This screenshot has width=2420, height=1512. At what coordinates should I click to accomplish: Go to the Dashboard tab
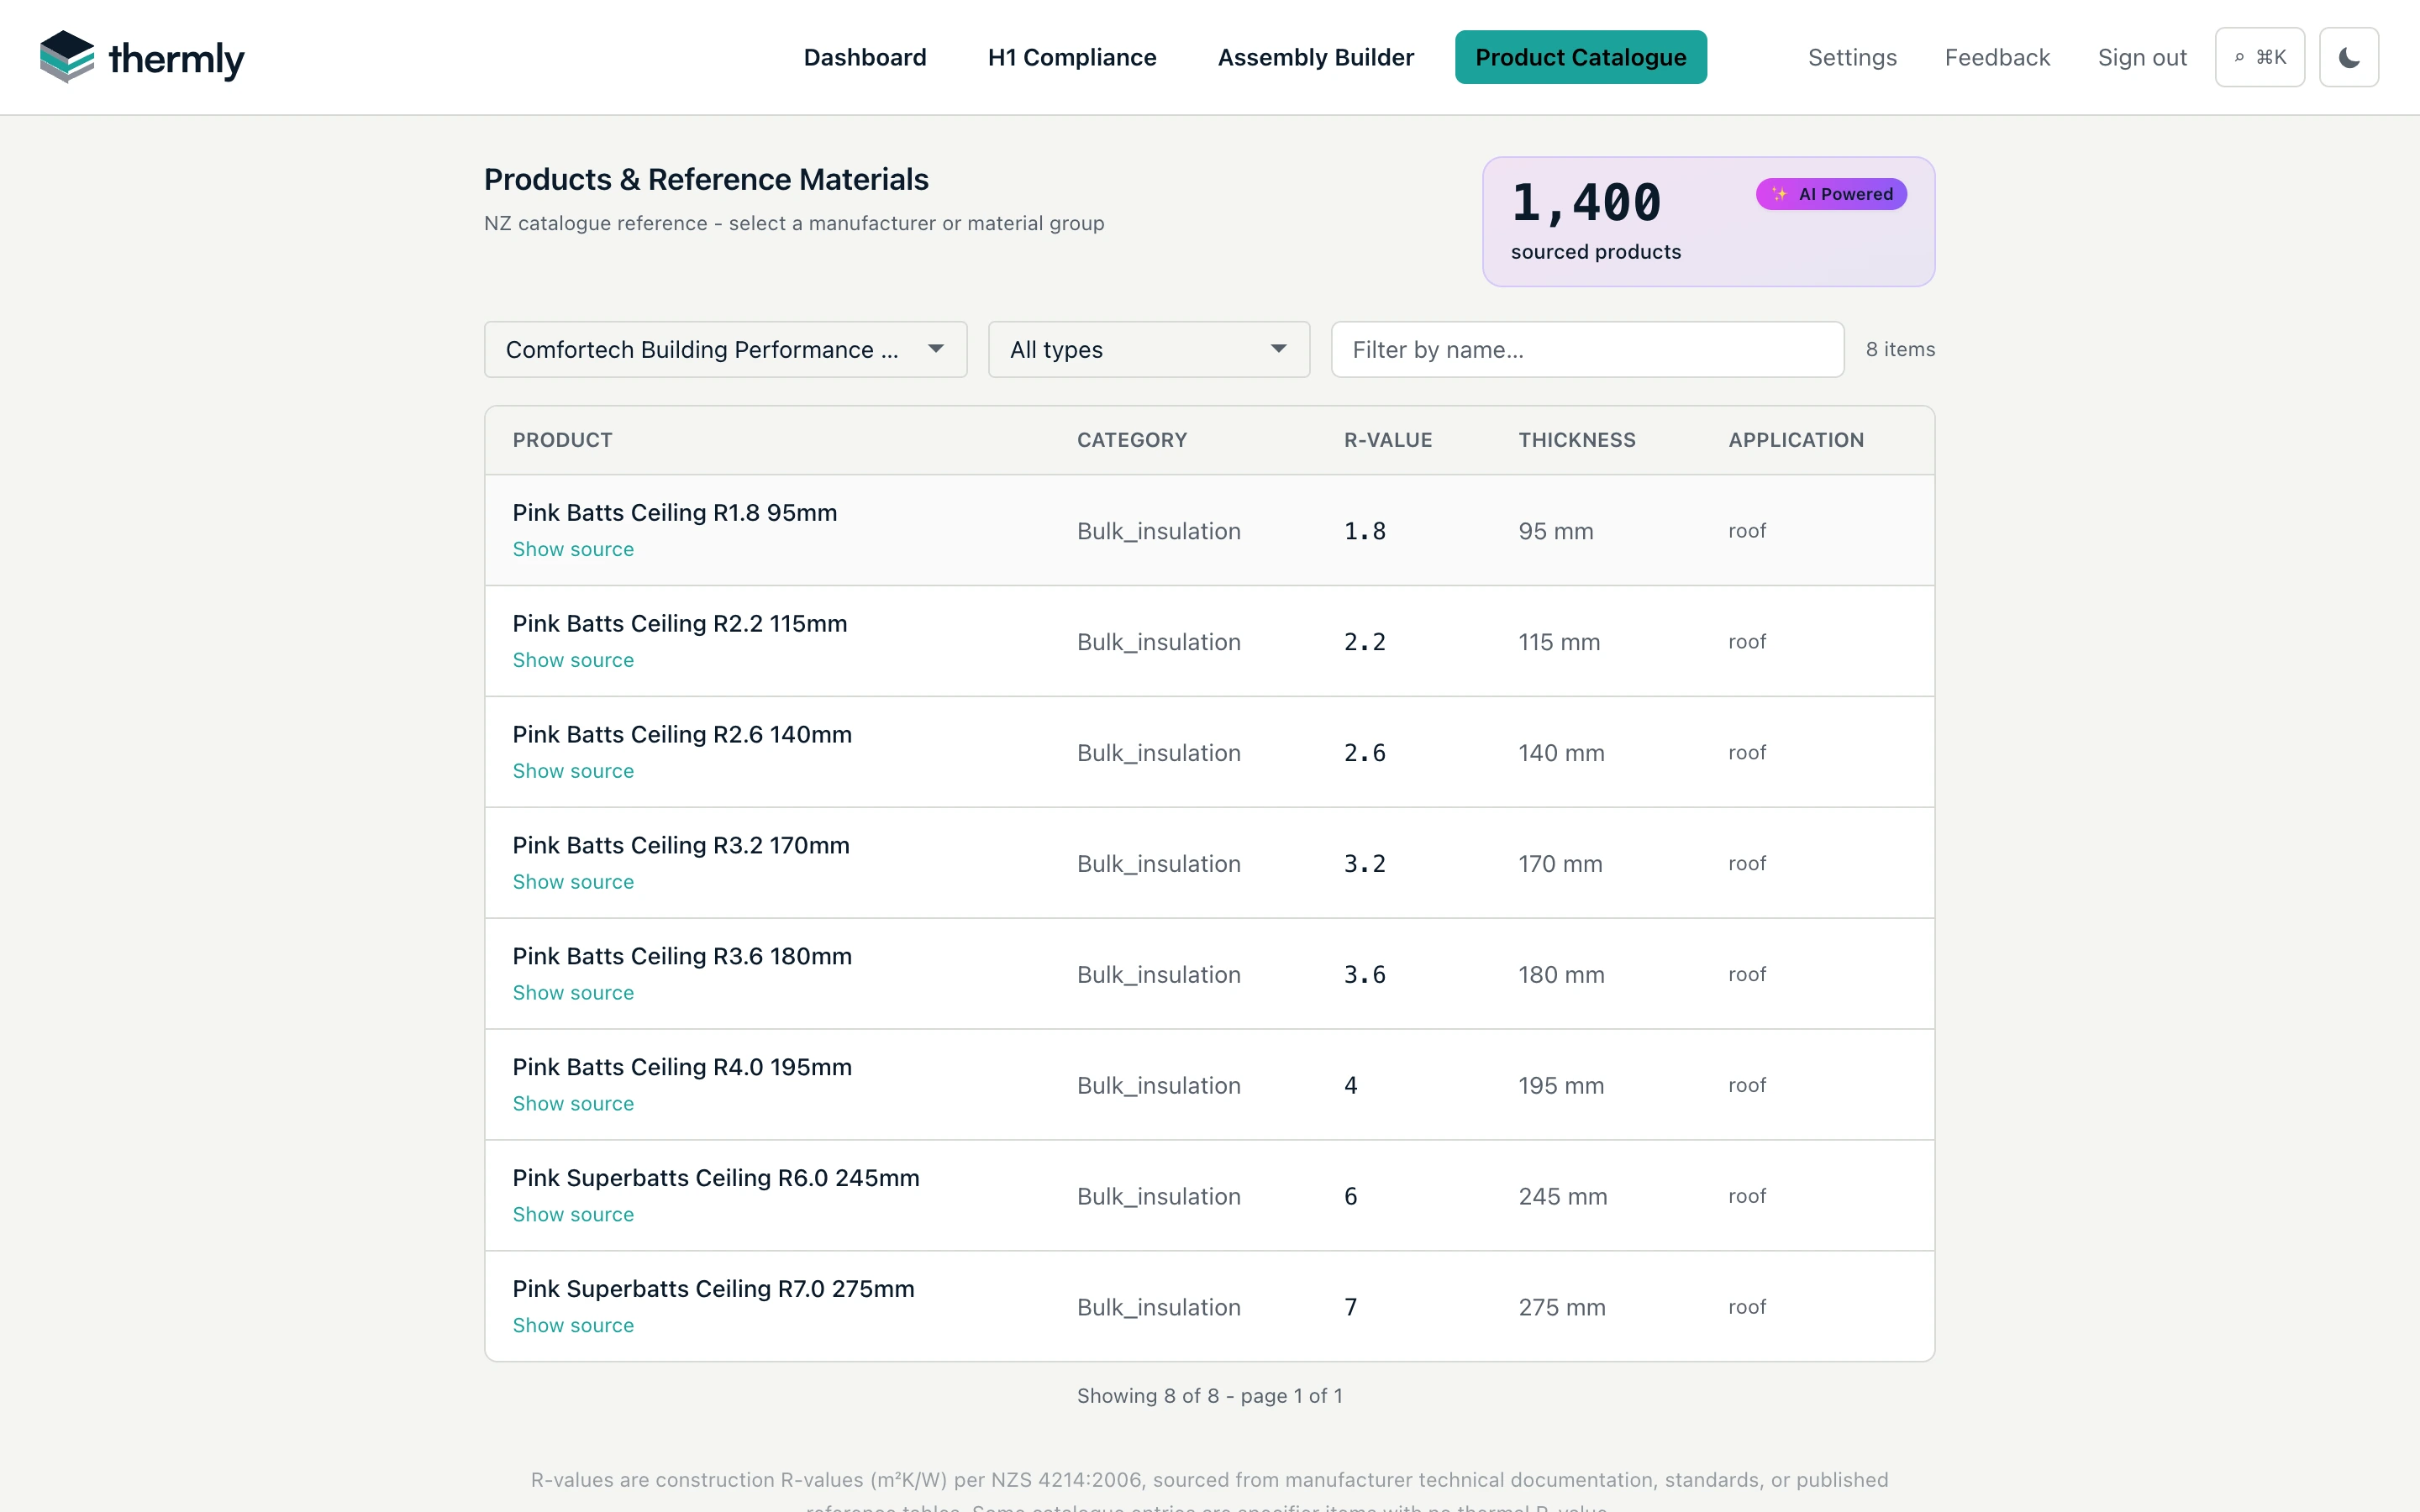(865, 57)
